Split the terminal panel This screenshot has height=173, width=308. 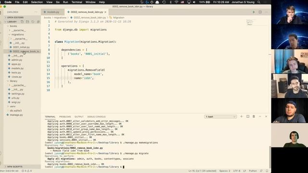pyautogui.click(x=248, y=116)
